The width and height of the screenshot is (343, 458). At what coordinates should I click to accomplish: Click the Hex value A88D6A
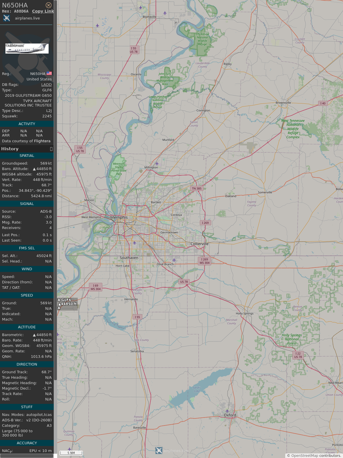coord(21,11)
